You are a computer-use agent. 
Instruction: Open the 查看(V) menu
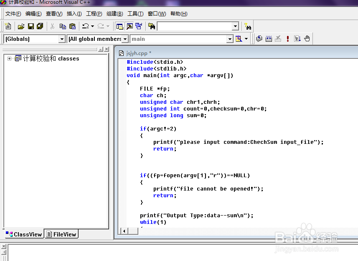54,14
